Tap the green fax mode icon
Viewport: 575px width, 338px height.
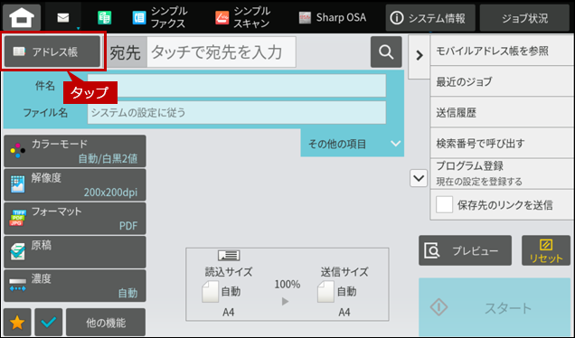coord(105,17)
